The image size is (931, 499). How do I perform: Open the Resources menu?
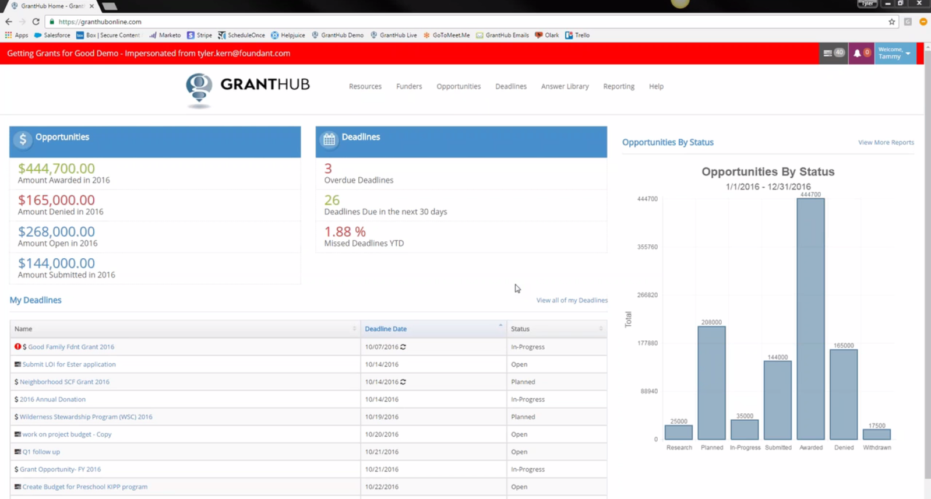[365, 86]
